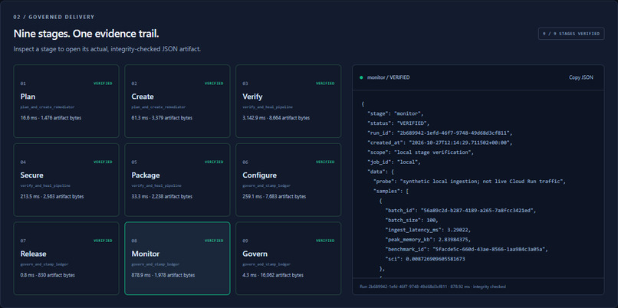The width and height of the screenshot is (618, 308).
Task: Select the Secure stage card
Action: (x=66, y=179)
